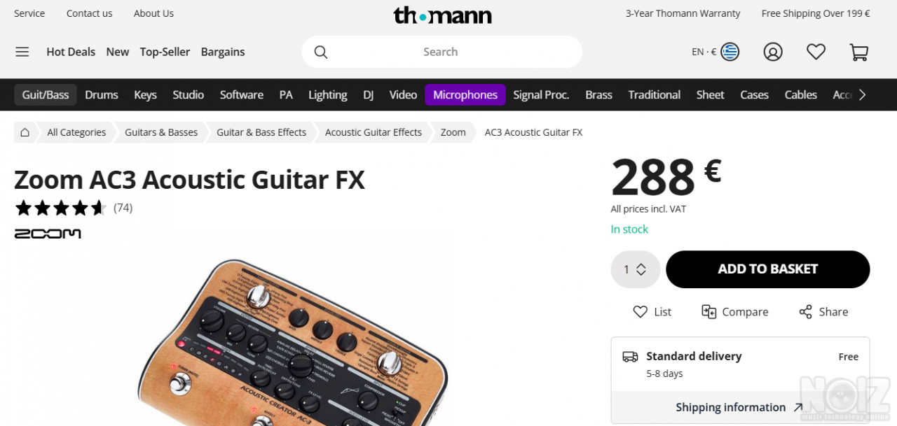
Task: Click Compare for this product
Action: pyautogui.click(x=734, y=312)
